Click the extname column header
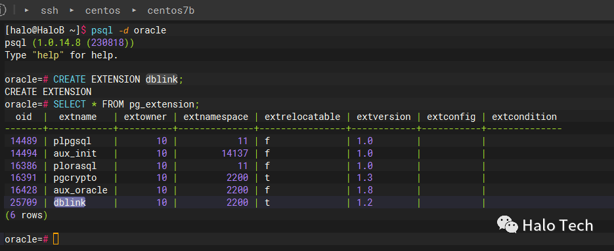This screenshot has width=614, height=251. tap(77, 117)
